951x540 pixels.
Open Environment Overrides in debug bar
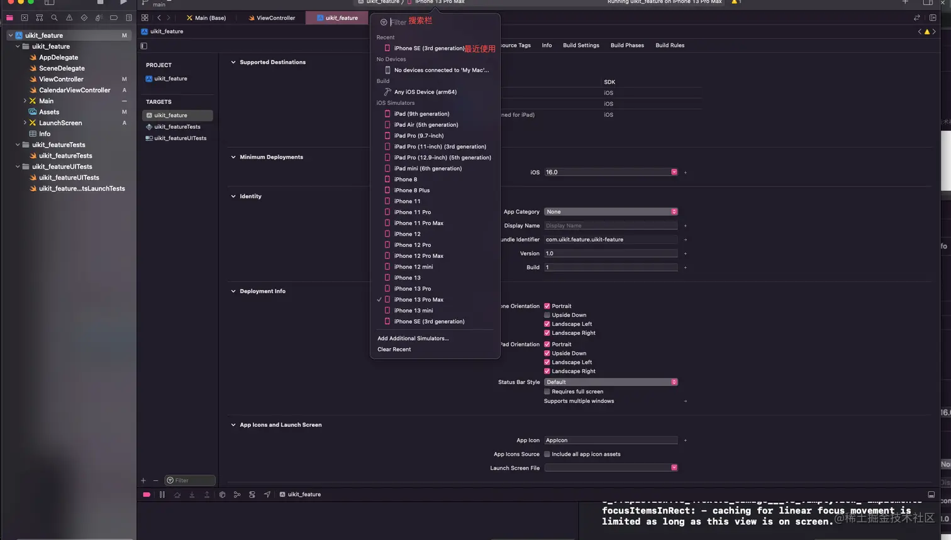(252, 495)
